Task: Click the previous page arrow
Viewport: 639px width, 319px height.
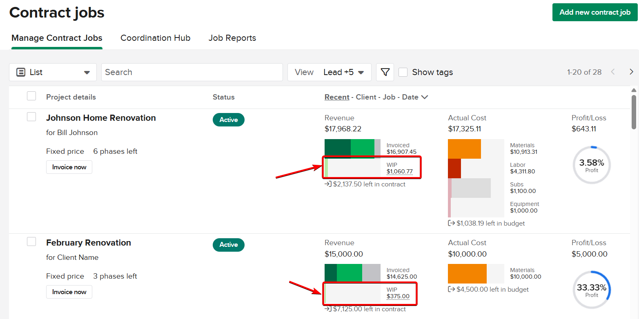Action: [612, 72]
